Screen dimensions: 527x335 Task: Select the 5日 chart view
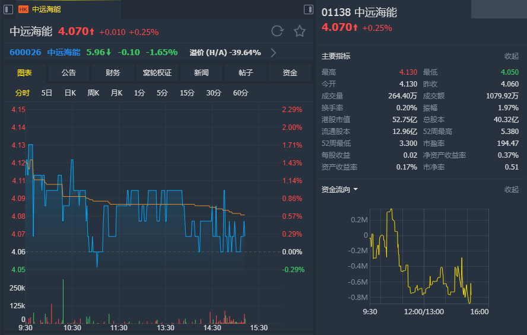[47, 93]
